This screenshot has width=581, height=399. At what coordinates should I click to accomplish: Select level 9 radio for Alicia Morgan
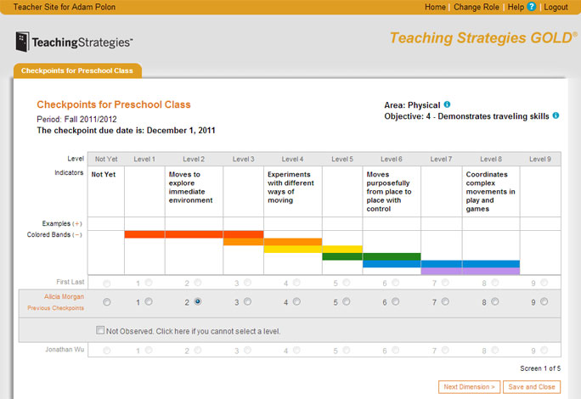click(544, 301)
